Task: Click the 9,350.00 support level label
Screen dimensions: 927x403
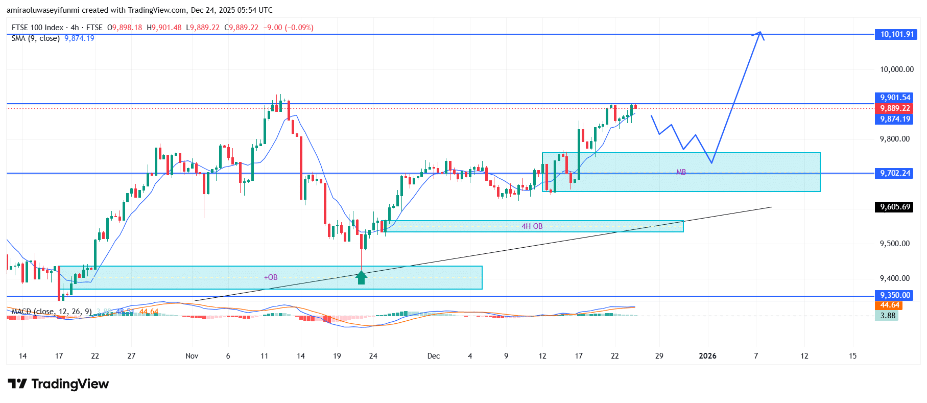Action: click(x=895, y=295)
